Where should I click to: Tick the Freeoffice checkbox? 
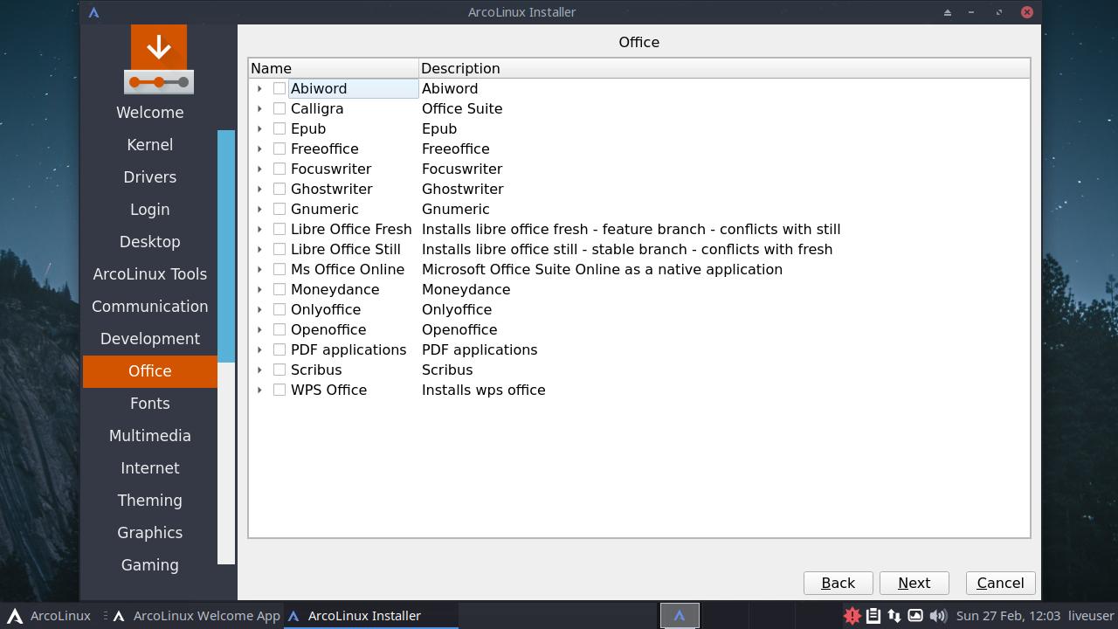click(x=279, y=149)
